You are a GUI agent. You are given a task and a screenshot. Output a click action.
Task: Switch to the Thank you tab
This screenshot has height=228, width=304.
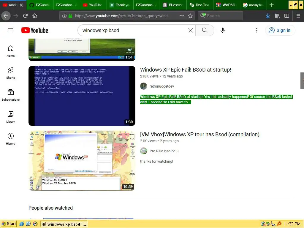click(x=120, y=5)
